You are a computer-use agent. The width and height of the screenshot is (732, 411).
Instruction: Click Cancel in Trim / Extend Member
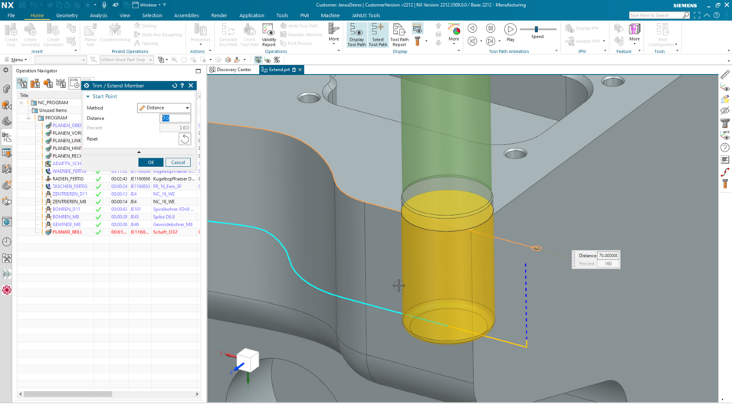pyautogui.click(x=178, y=162)
